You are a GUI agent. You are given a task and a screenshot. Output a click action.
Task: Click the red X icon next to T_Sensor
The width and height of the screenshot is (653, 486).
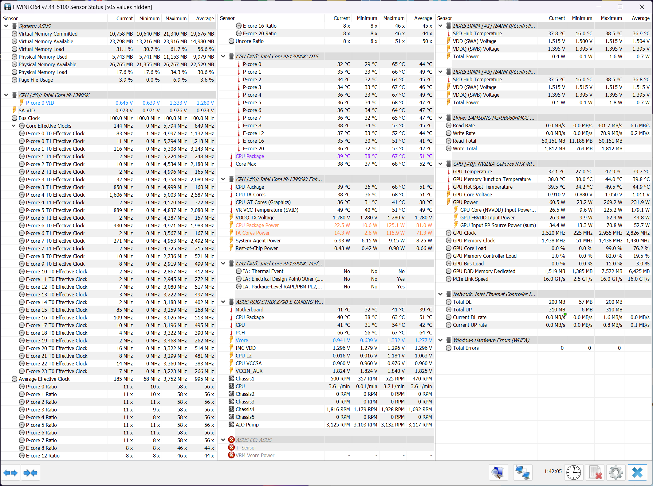(231, 448)
